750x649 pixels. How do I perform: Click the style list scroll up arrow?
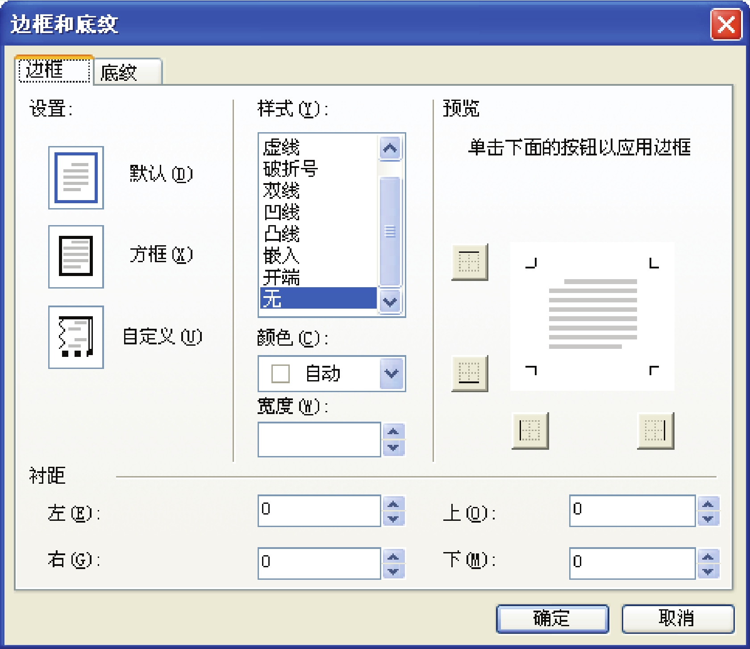[x=390, y=148]
